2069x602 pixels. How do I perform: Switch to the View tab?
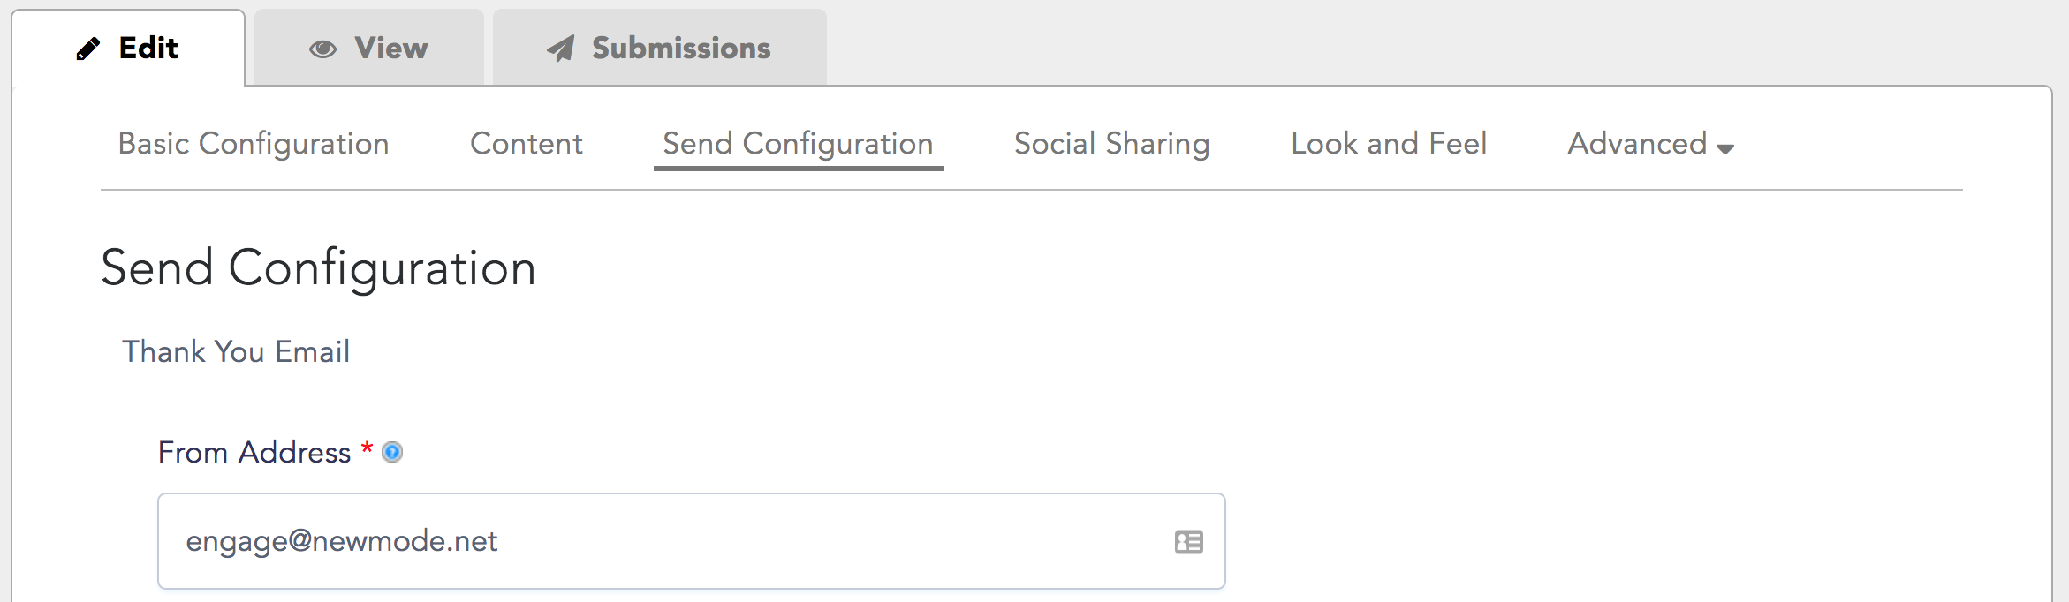click(369, 49)
